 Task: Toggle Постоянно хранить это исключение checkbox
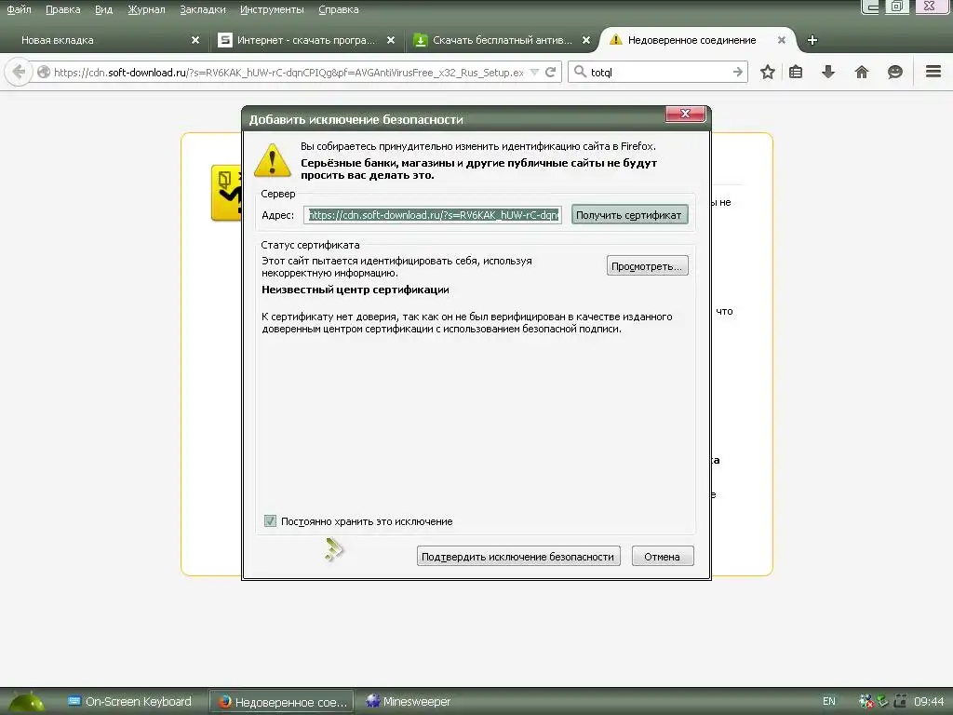click(271, 521)
